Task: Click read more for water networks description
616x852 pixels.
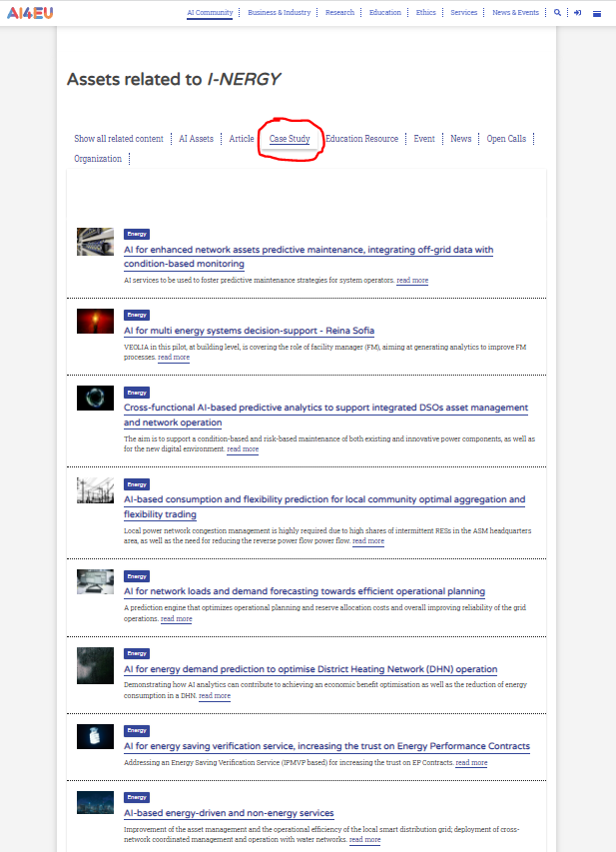Action: click(x=365, y=839)
